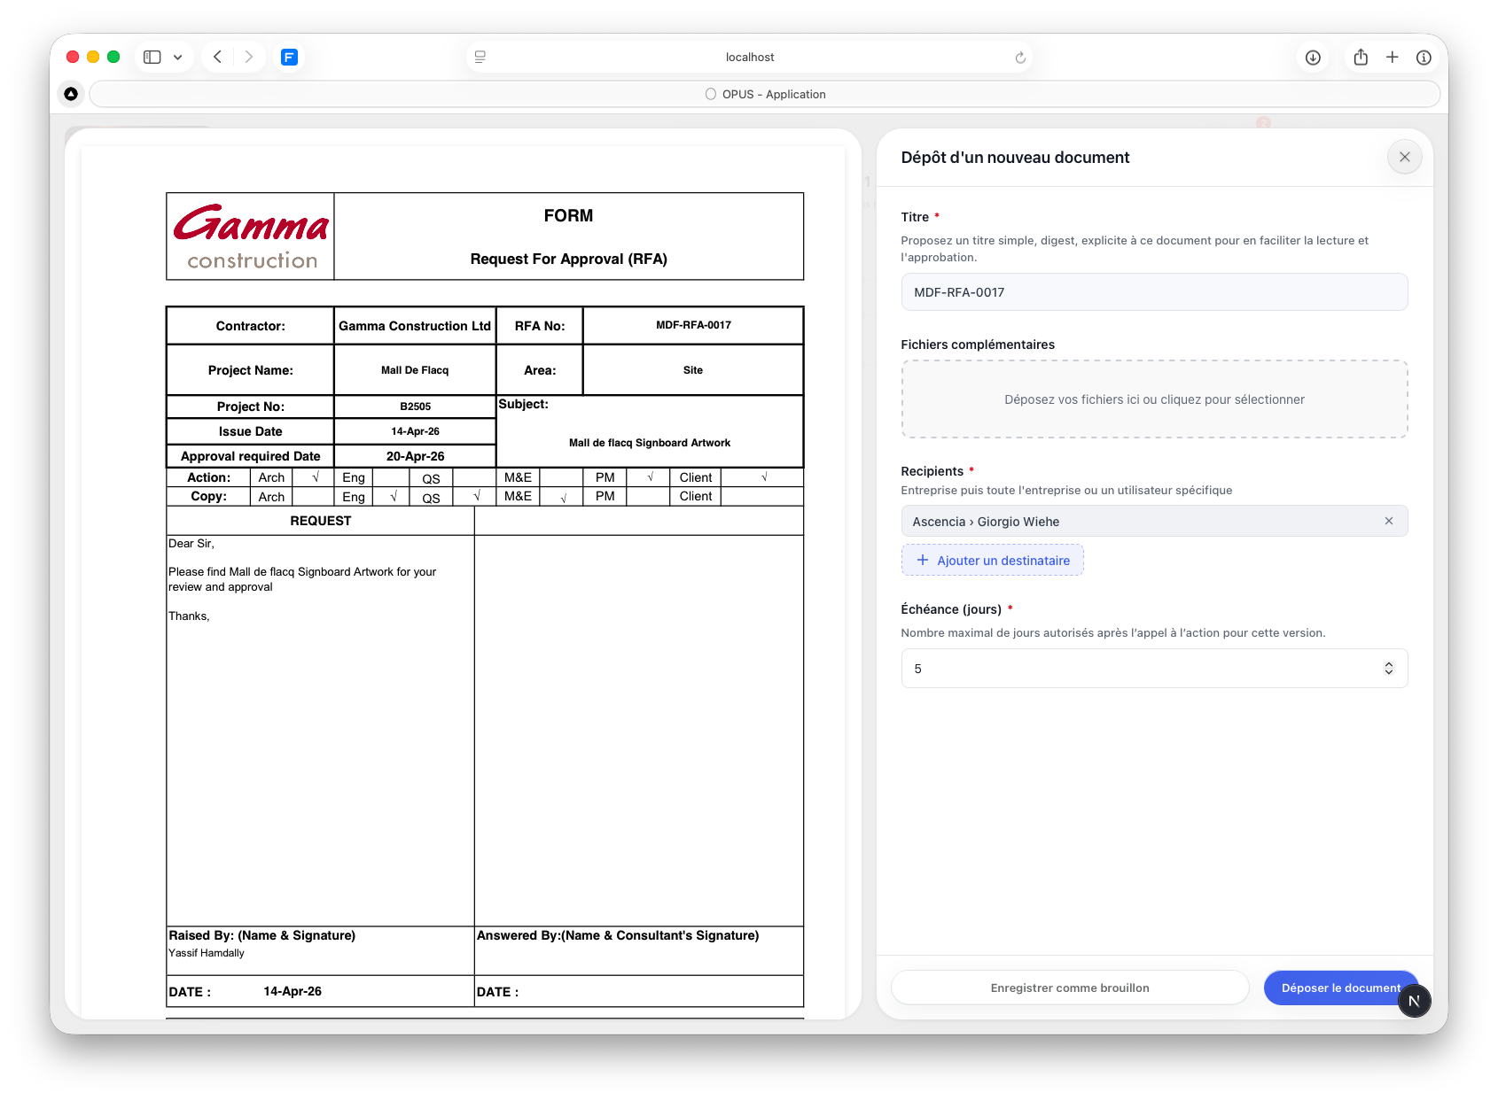Select RFA number cell MDF-RFA-0017 in form

693,325
